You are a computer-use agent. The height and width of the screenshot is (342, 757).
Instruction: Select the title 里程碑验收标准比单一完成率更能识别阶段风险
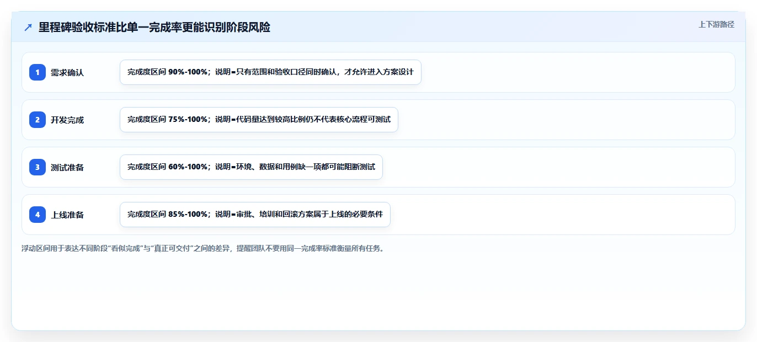pos(154,28)
